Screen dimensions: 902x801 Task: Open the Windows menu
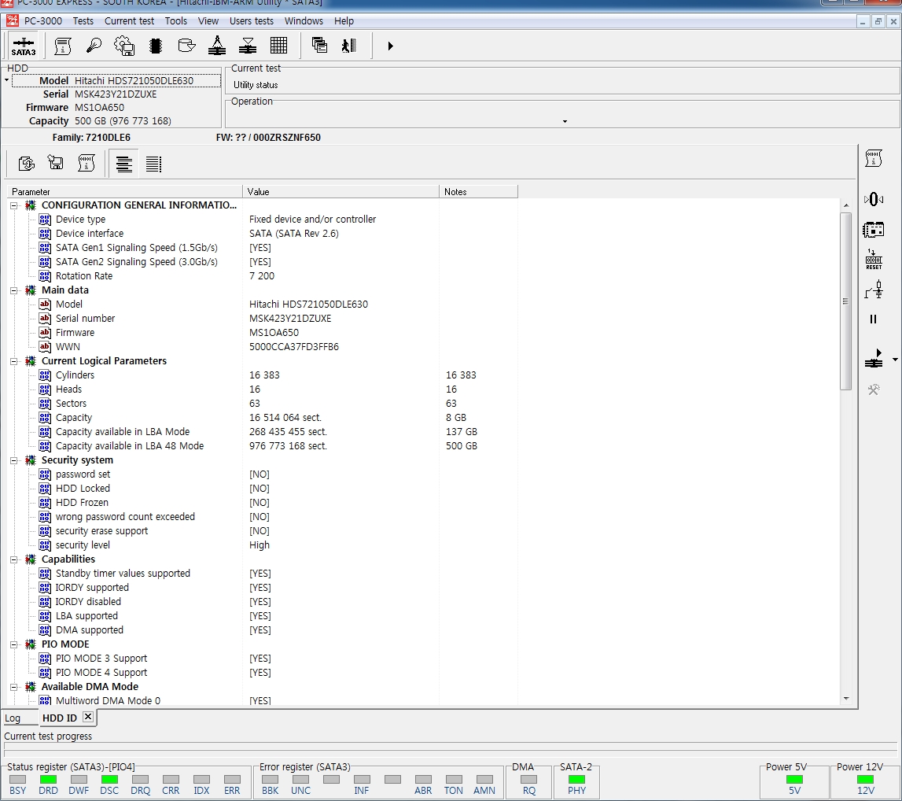(x=304, y=20)
